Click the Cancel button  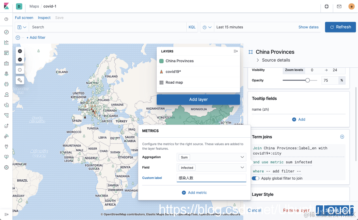(254, 210)
